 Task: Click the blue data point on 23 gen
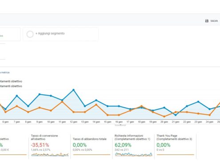198,102
